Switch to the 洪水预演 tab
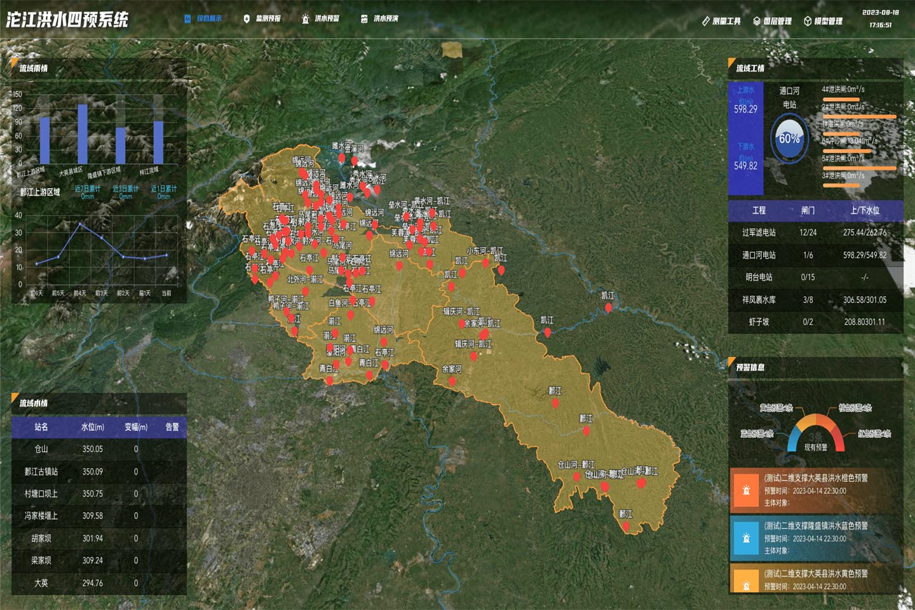Image resolution: width=915 pixels, height=610 pixels. click(386, 19)
